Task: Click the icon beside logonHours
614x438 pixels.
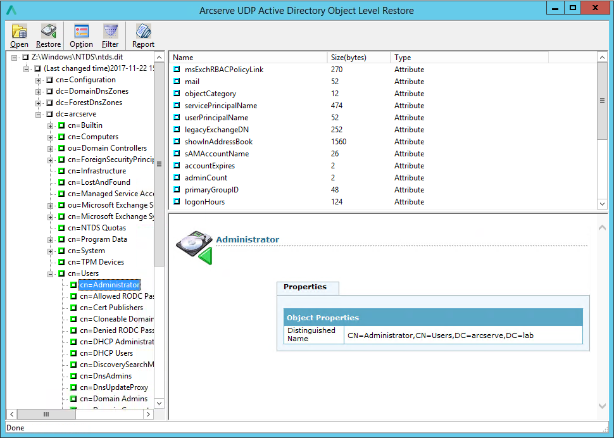Action: (177, 201)
